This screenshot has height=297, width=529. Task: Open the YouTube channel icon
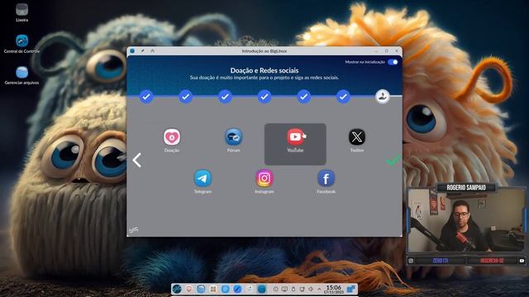[295, 137]
